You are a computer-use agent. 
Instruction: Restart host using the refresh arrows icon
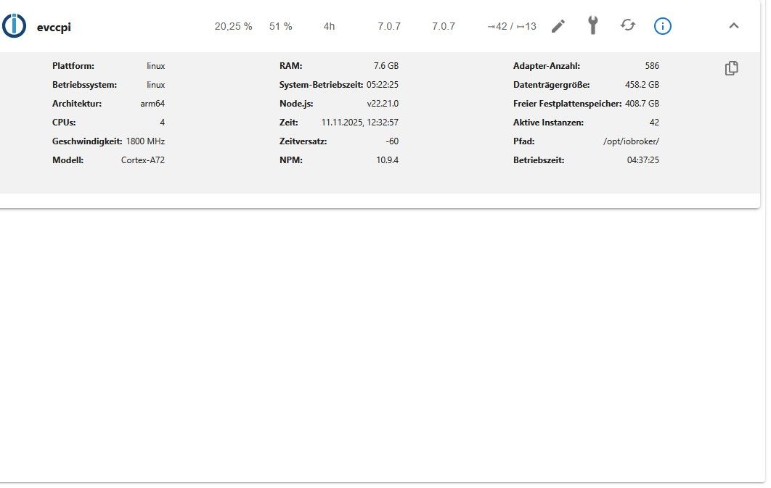point(628,25)
